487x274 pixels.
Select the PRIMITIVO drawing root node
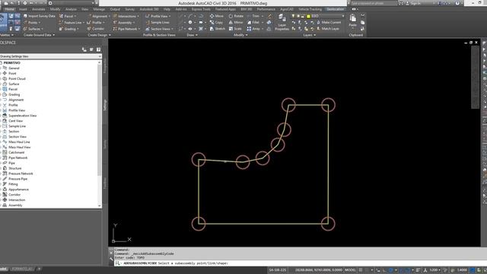click(x=12, y=62)
